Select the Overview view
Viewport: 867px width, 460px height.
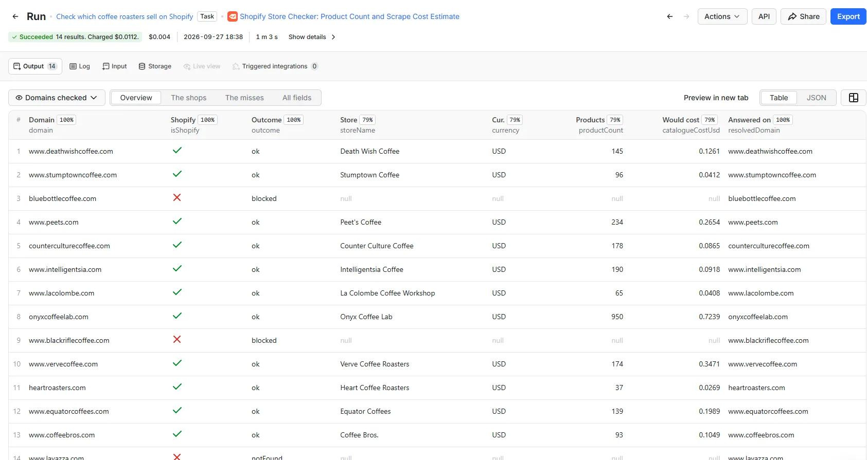click(136, 98)
